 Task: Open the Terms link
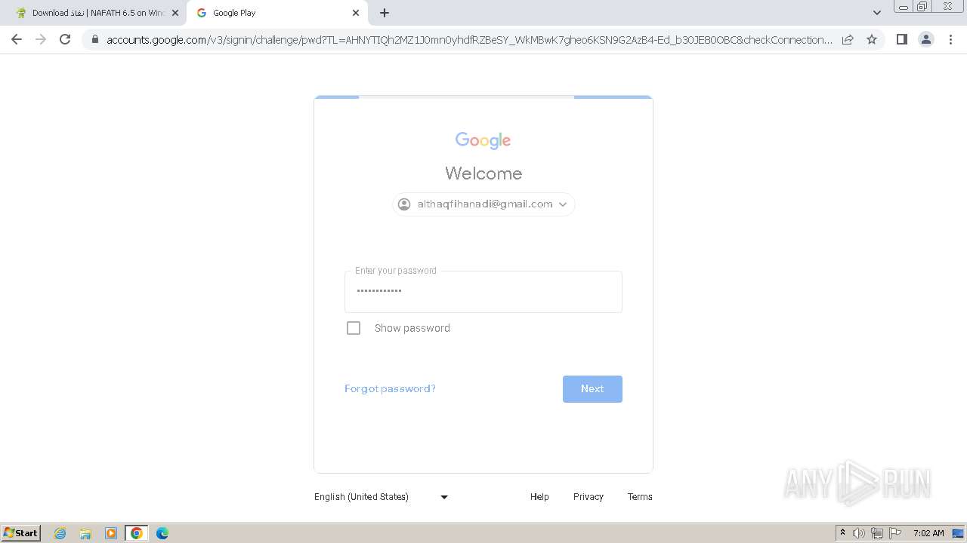[x=640, y=497]
